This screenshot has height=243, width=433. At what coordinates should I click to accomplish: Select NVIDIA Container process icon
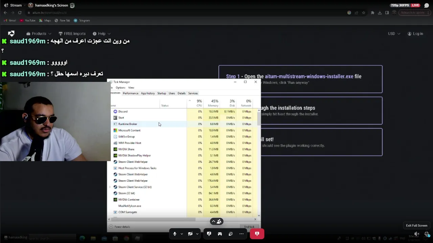115,199
